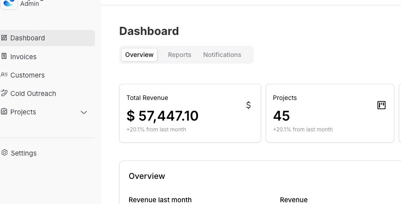The height and width of the screenshot is (204, 401).
Task: Click the Overview section heading
Action: point(147,176)
